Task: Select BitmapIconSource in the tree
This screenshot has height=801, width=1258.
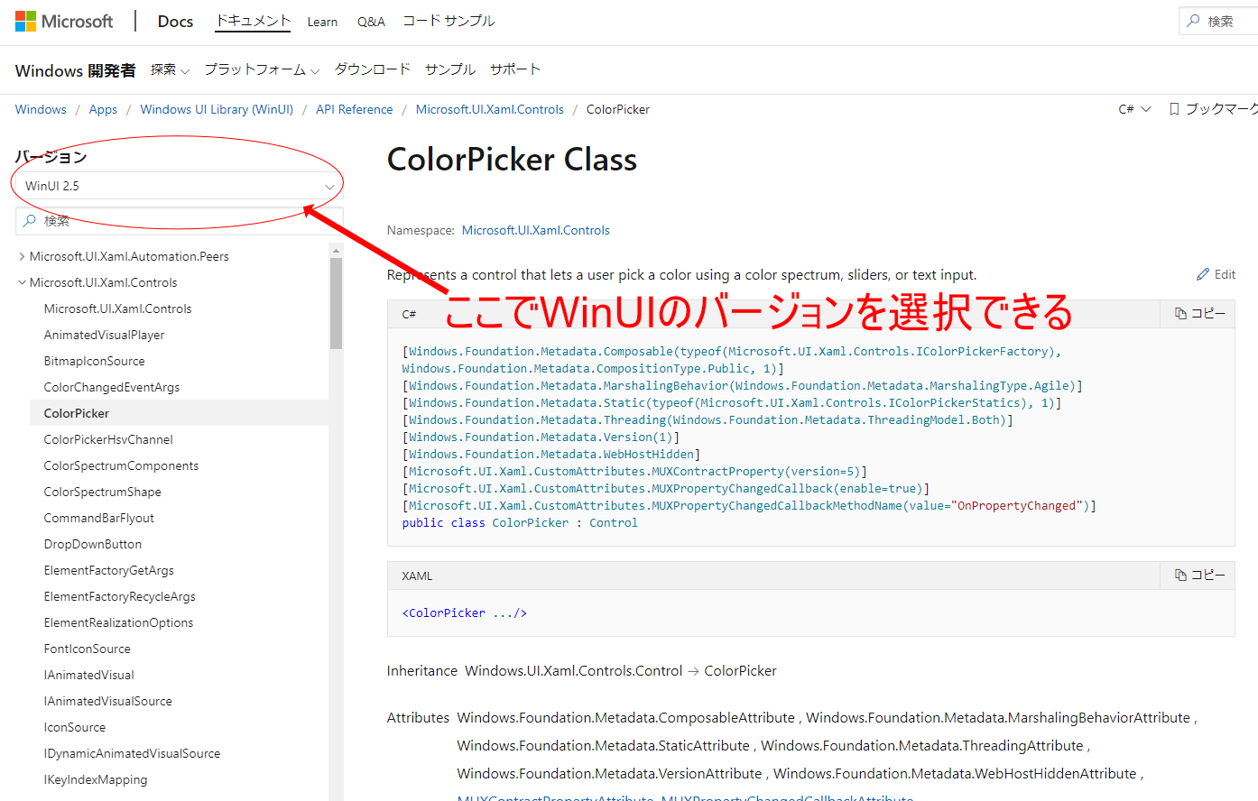Action: click(x=95, y=361)
